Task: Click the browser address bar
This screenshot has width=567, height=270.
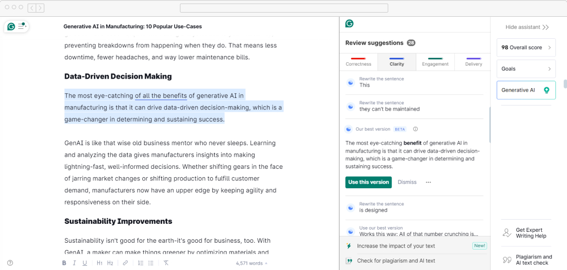Action: [x=284, y=8]
